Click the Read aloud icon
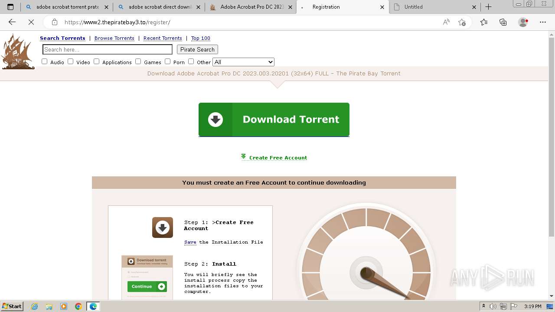Screen dimensions: 555x312 pos(446,22)
